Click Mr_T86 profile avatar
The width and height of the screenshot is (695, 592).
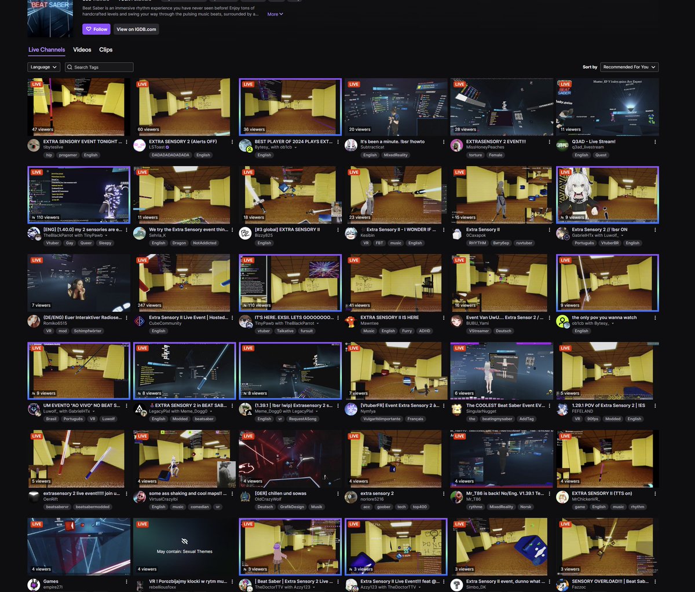456,497
